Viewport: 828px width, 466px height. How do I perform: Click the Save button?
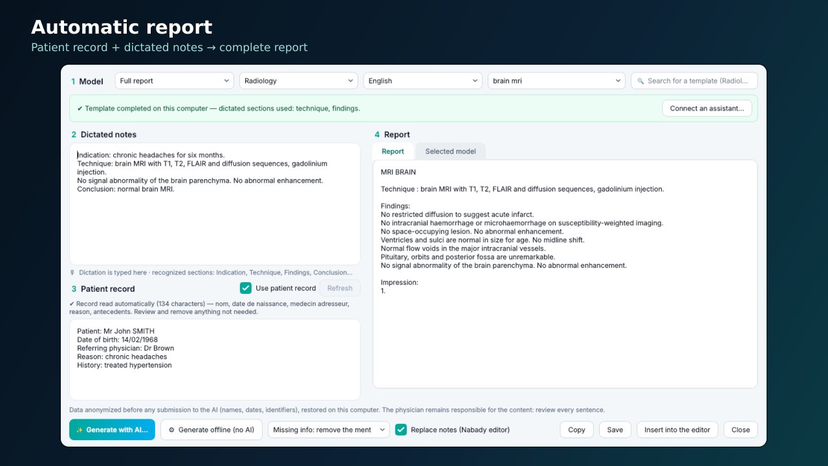click(x=615, y=430)
